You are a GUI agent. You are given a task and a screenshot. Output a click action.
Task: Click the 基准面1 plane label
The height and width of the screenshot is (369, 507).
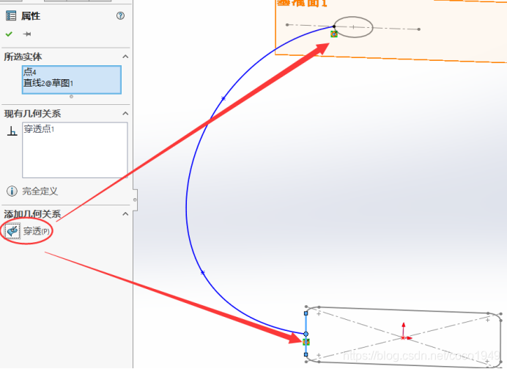pyautogui.click(x=303, y=3)
